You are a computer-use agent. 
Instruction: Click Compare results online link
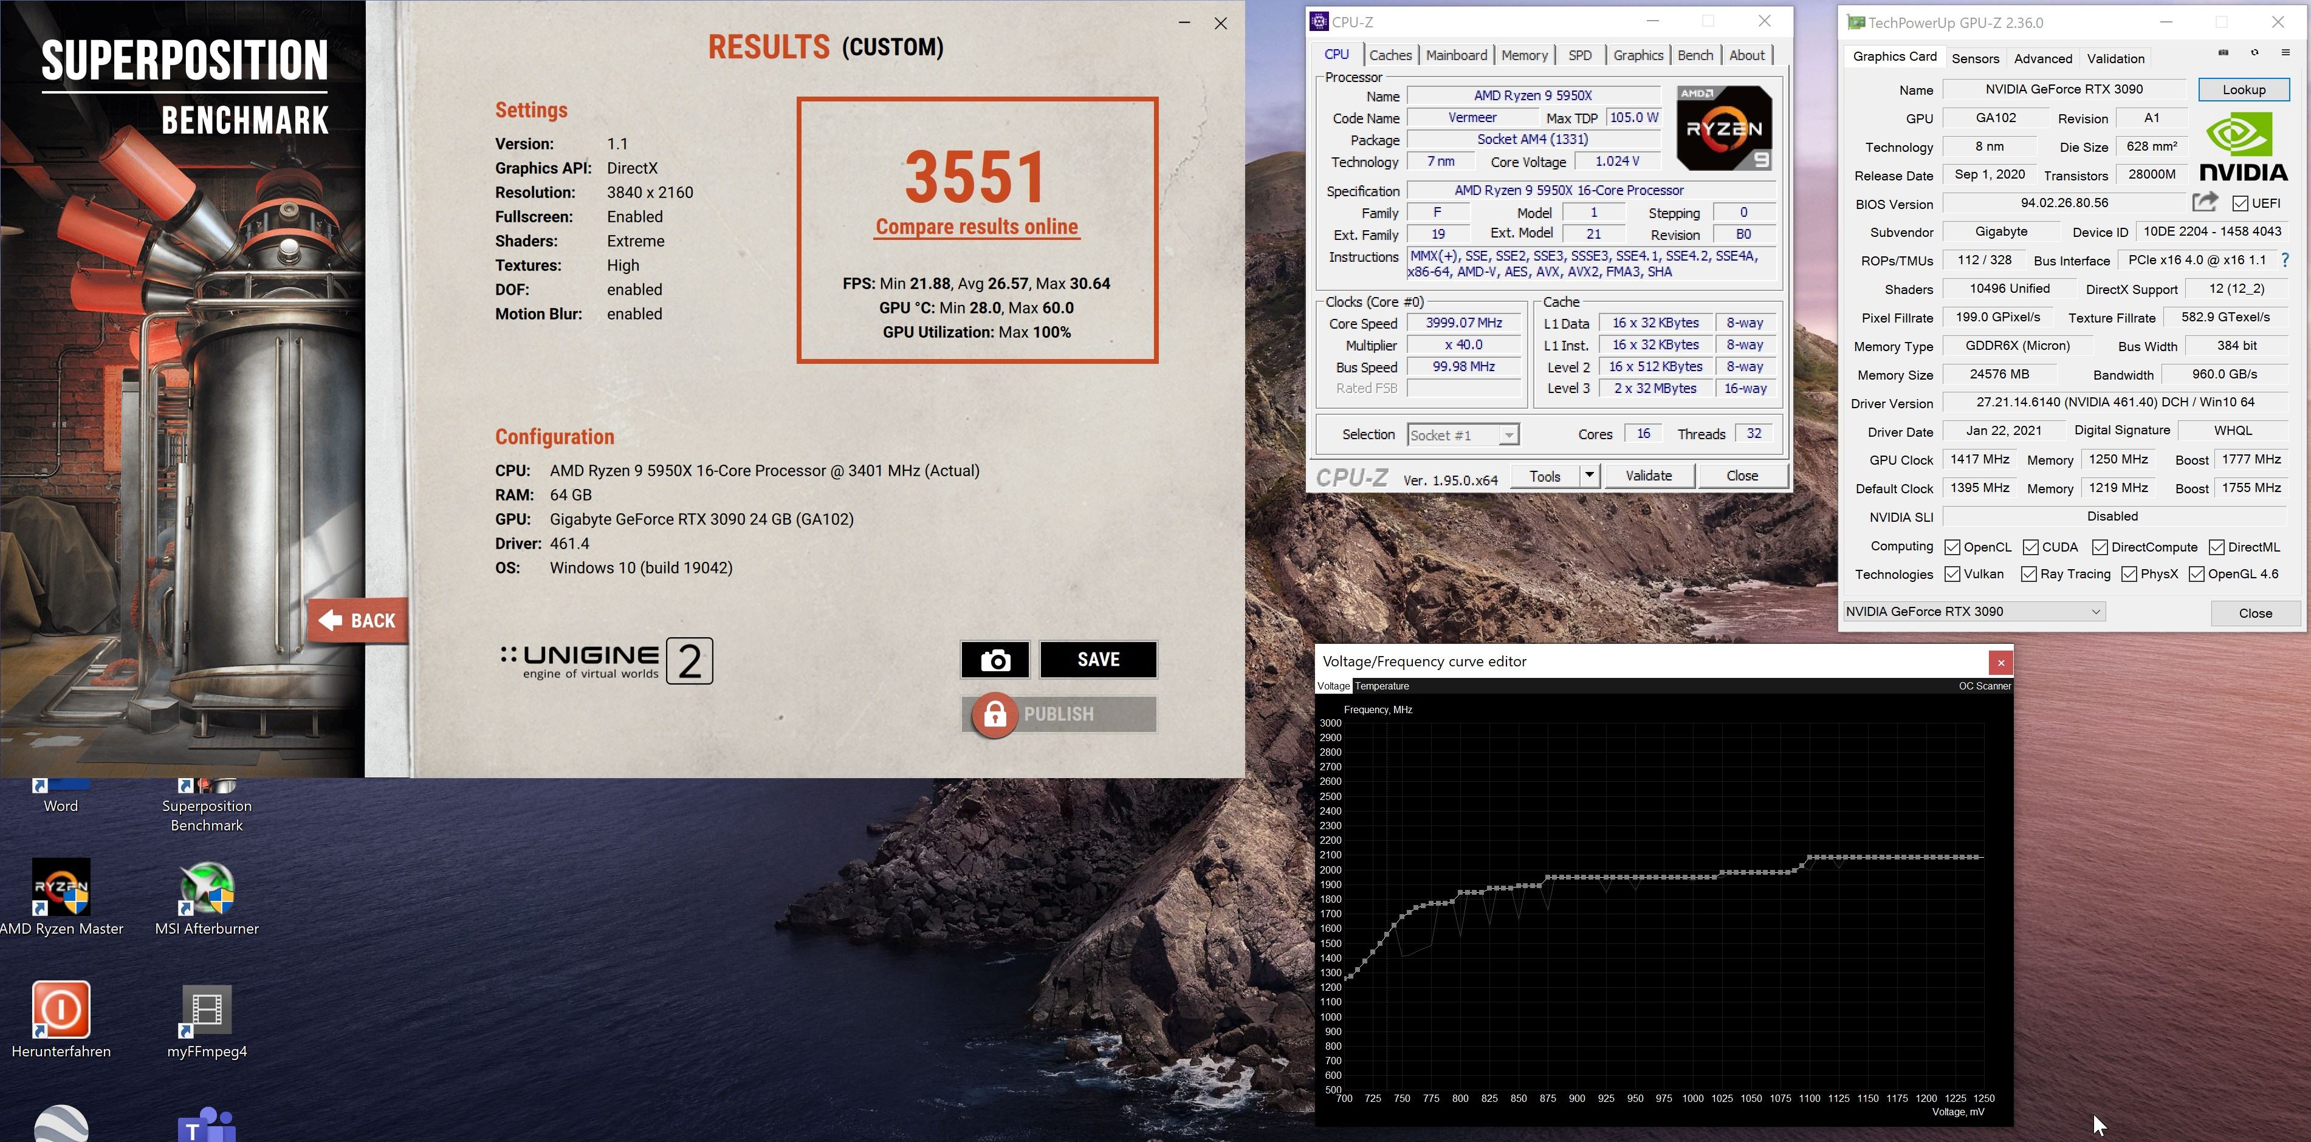coord(977,227)
